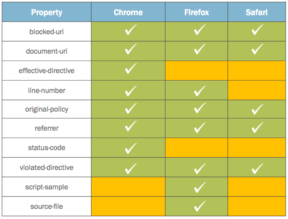288x219 pixels.
Task: Select the Chrome column header
Action: (128, 12)
